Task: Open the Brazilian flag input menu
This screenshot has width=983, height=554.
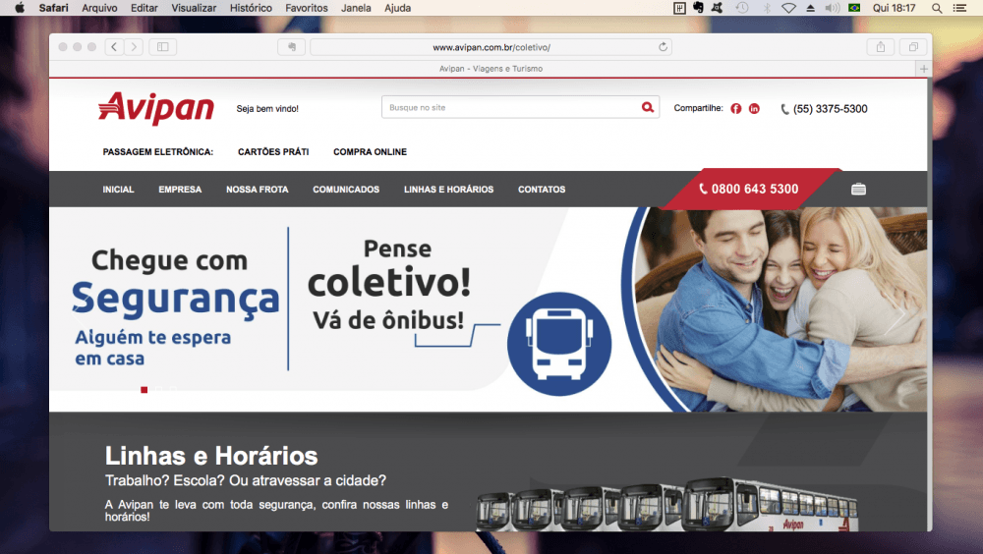Action: coord(854,8)
